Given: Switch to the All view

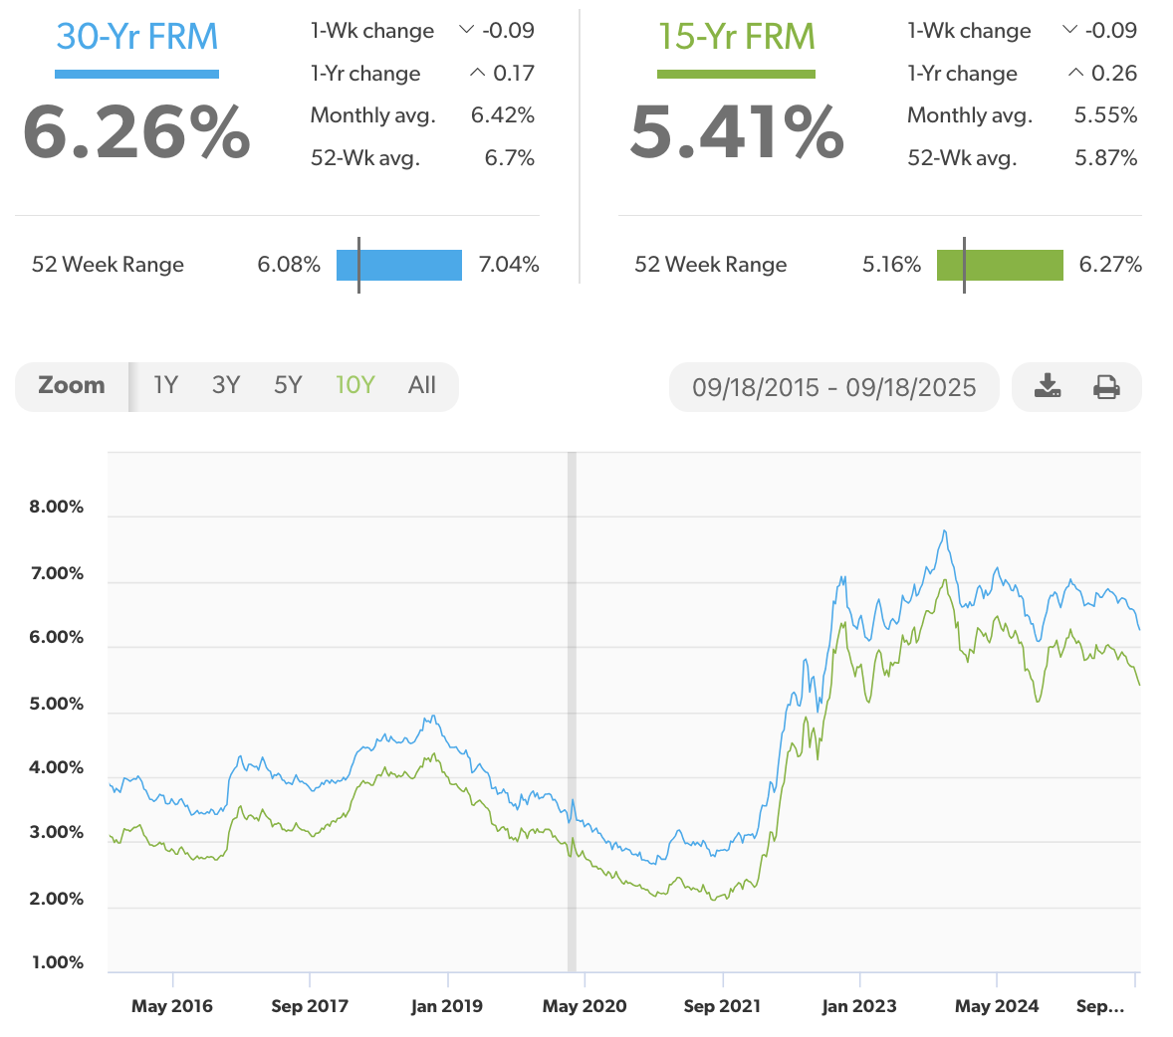Looking at the screenshot, I should point(421,385).
